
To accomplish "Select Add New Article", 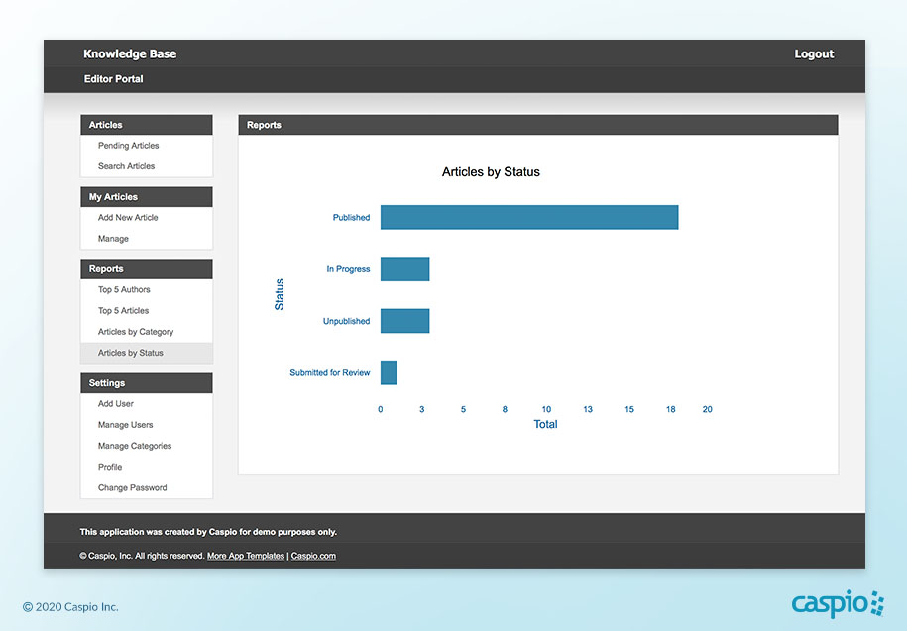I will pos(128,218).
